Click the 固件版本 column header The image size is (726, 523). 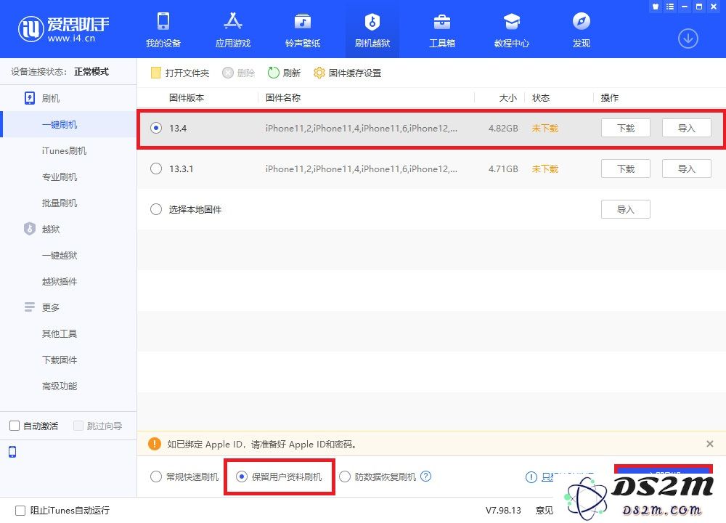pos(186,98)
